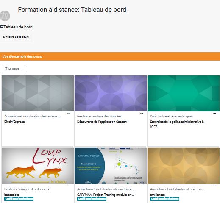This screenshot has width=220, height=203.
Task: Open the bacasable course link
Action: [11, 195]
